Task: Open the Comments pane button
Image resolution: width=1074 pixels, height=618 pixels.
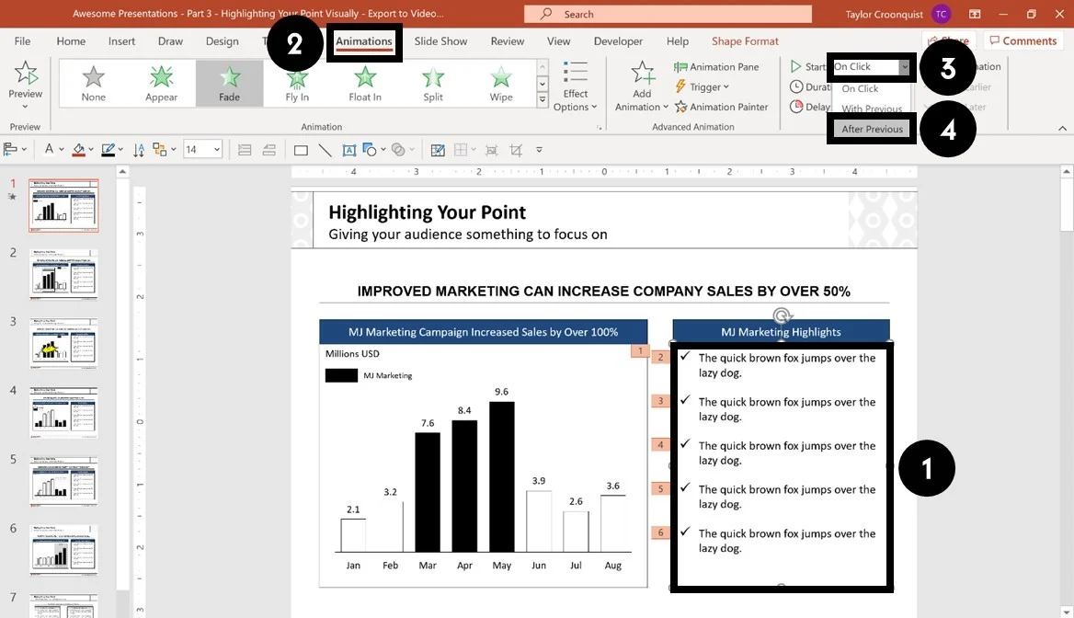Action: [1023, 41]
